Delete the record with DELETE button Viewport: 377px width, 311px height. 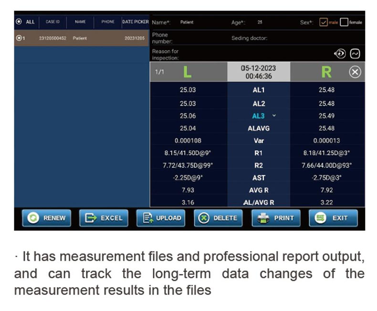(218, 218)
